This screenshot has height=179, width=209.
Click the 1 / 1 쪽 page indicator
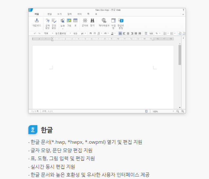click(35, 111)
